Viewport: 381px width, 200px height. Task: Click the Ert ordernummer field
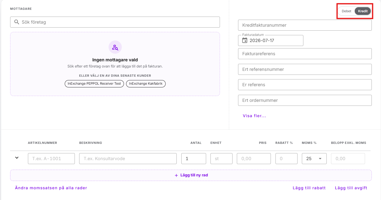[305, 100]
